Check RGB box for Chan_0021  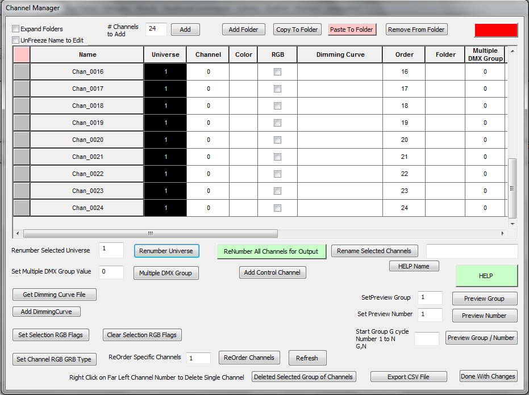[277, 157]
